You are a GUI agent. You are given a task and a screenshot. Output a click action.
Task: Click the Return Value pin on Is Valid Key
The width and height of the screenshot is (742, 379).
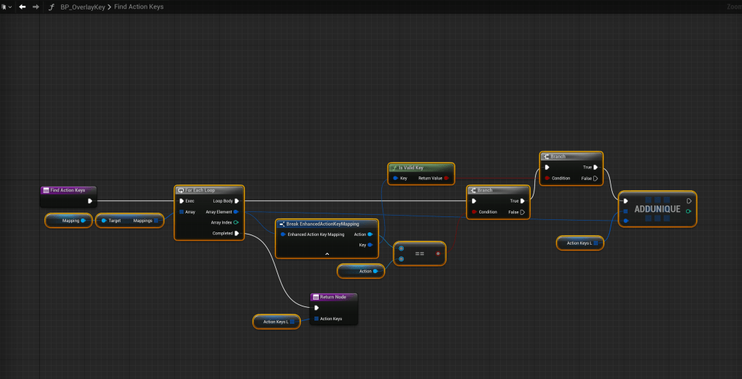446,178
